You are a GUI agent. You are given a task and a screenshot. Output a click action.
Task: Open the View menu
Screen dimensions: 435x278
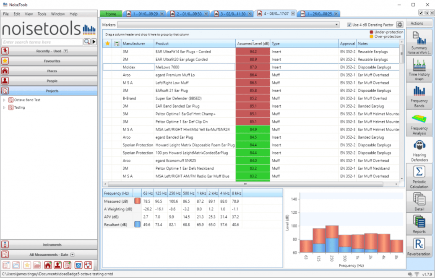[x=29, y=14]
